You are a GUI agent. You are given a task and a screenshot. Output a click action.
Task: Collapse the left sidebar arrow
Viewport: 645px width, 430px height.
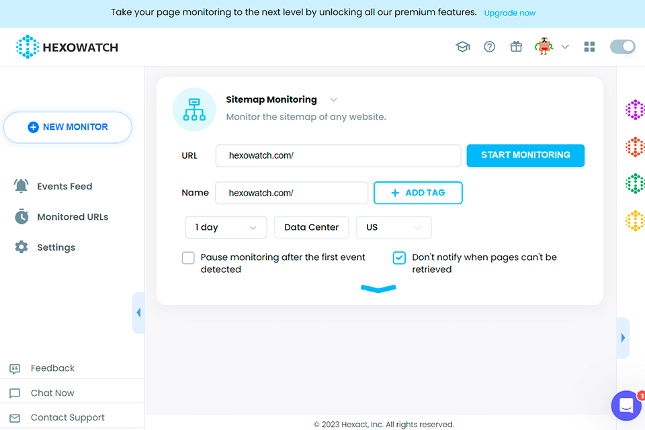point(138,312)
